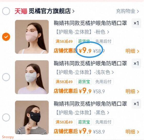The image size is (144, 140).
Task: Open 觅橘官方旗舰店 store page
Action: coord(52,11)
